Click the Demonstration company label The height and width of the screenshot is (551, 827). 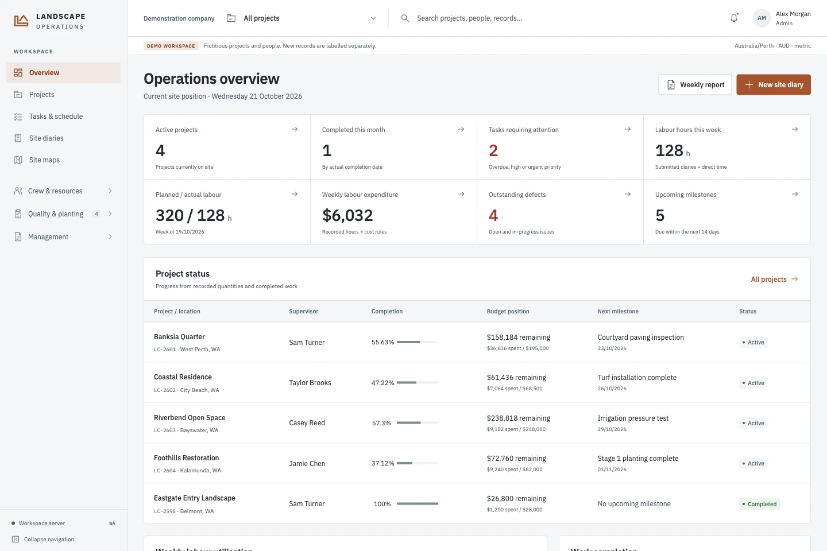(x=179, y=18)
